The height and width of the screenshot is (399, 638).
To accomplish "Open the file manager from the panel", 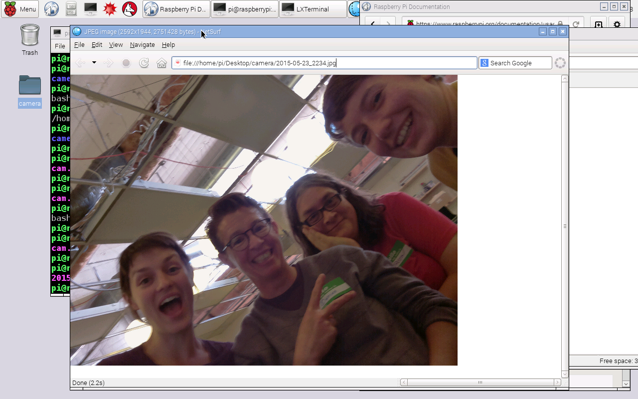I will (71, 8).
